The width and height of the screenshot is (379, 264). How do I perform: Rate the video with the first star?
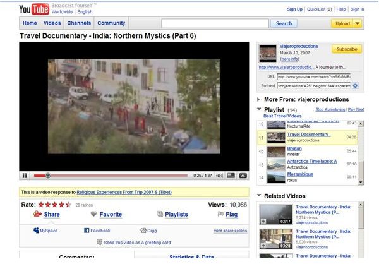tap(41, 205)
